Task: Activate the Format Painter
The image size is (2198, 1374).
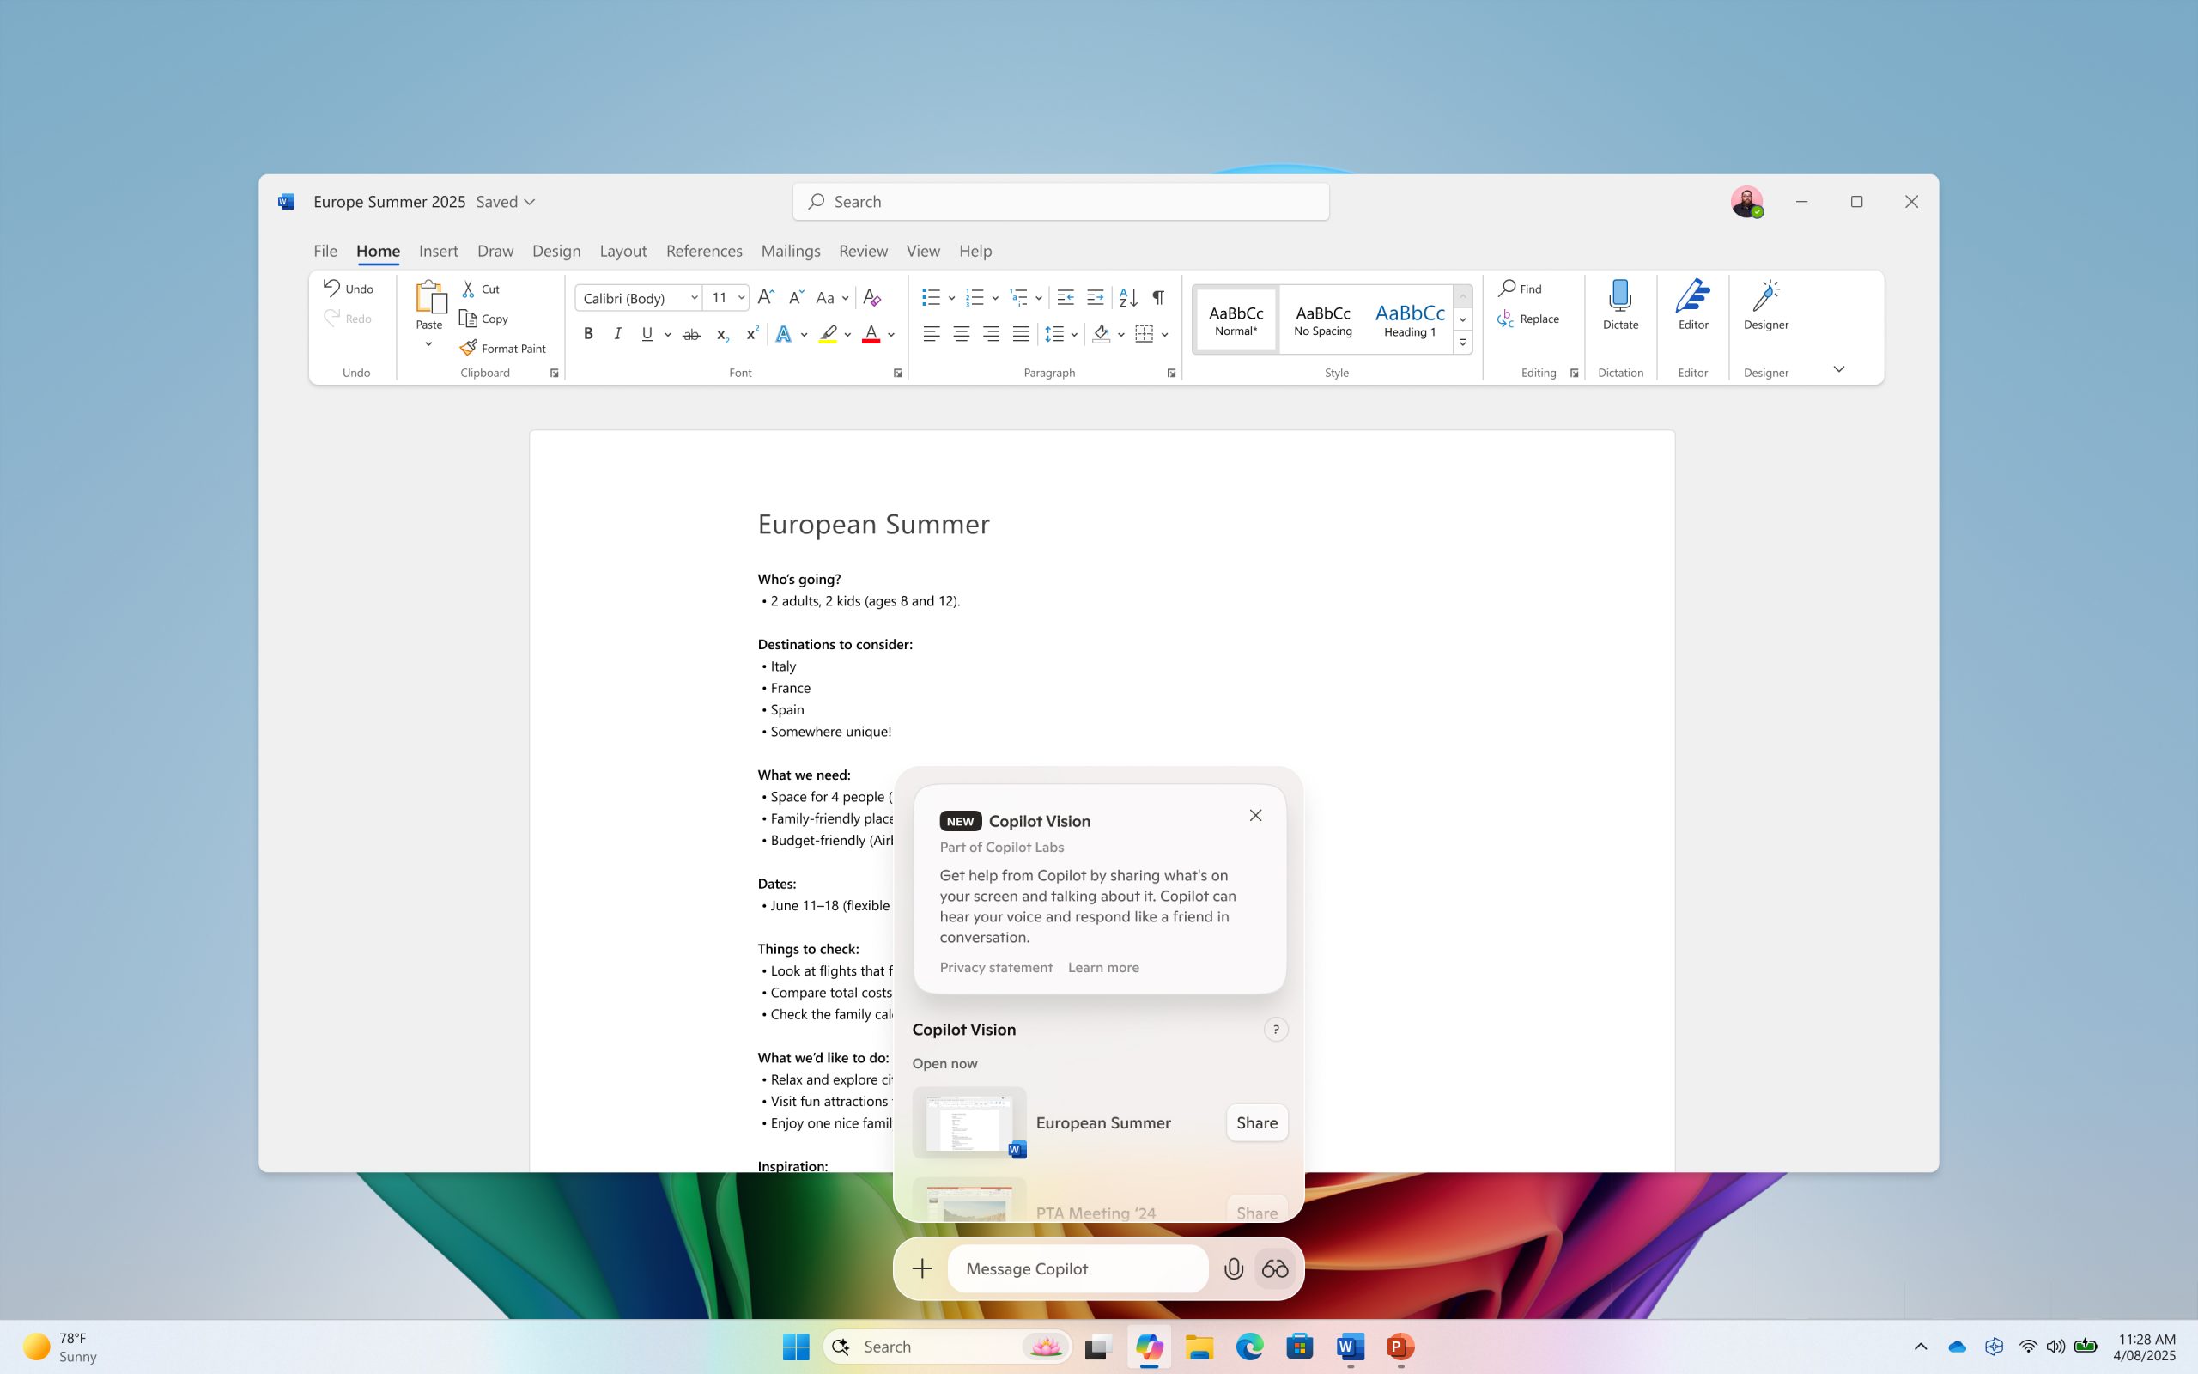Action: tap(503, 347)
